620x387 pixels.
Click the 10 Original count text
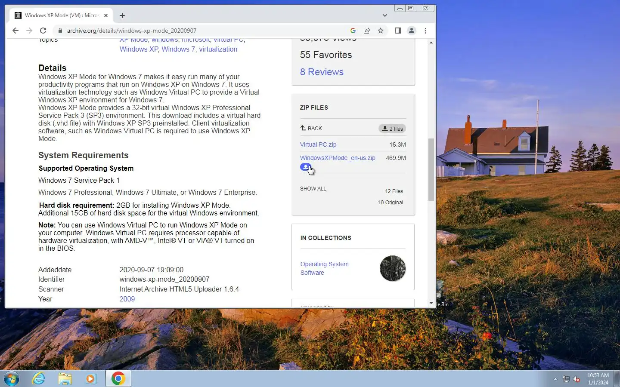tap(391, 203)
